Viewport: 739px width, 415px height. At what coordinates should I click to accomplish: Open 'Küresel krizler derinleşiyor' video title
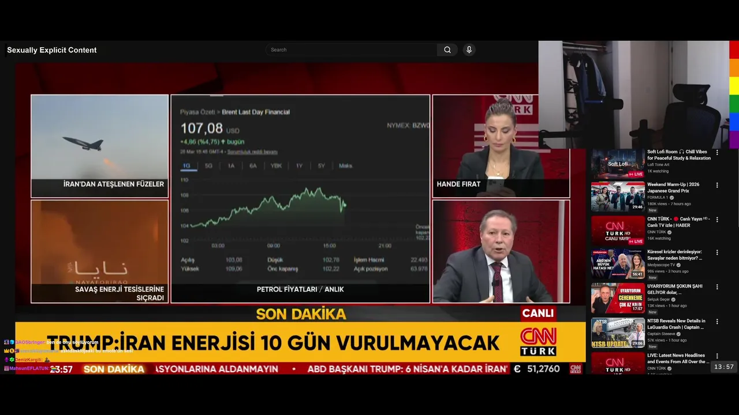pyautogui.click(x=675, y=255)
